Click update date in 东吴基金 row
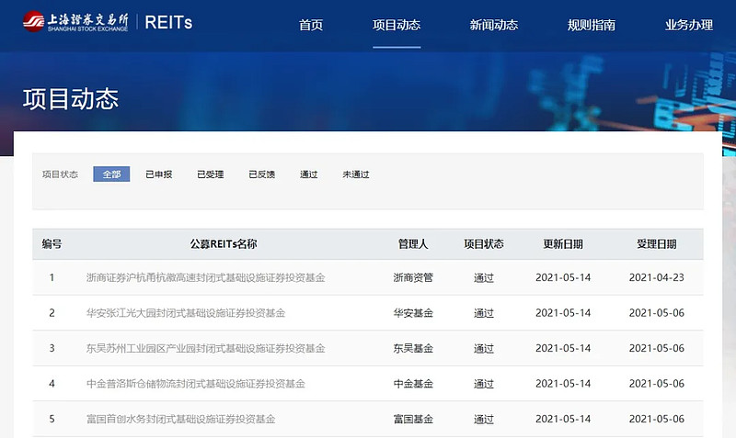 coord(563,348)
